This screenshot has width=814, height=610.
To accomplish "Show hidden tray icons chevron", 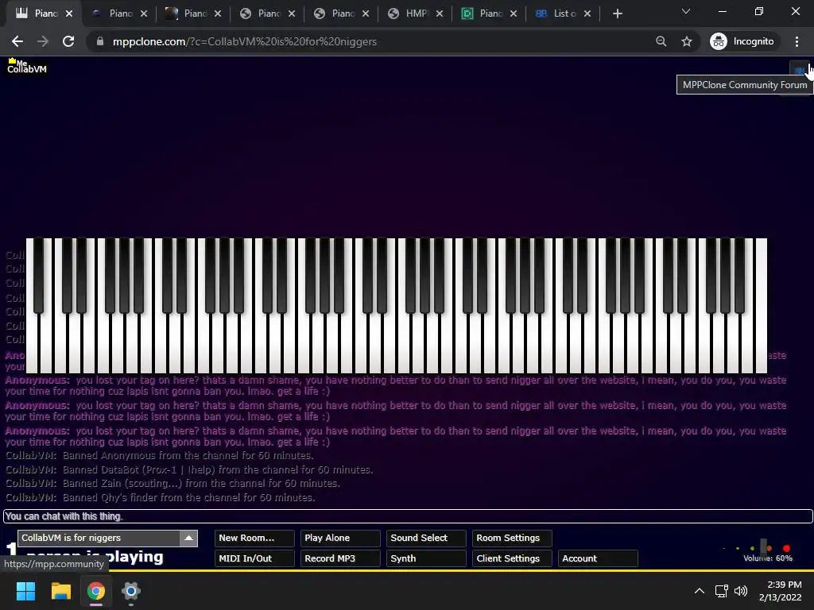I will [700, 591].
